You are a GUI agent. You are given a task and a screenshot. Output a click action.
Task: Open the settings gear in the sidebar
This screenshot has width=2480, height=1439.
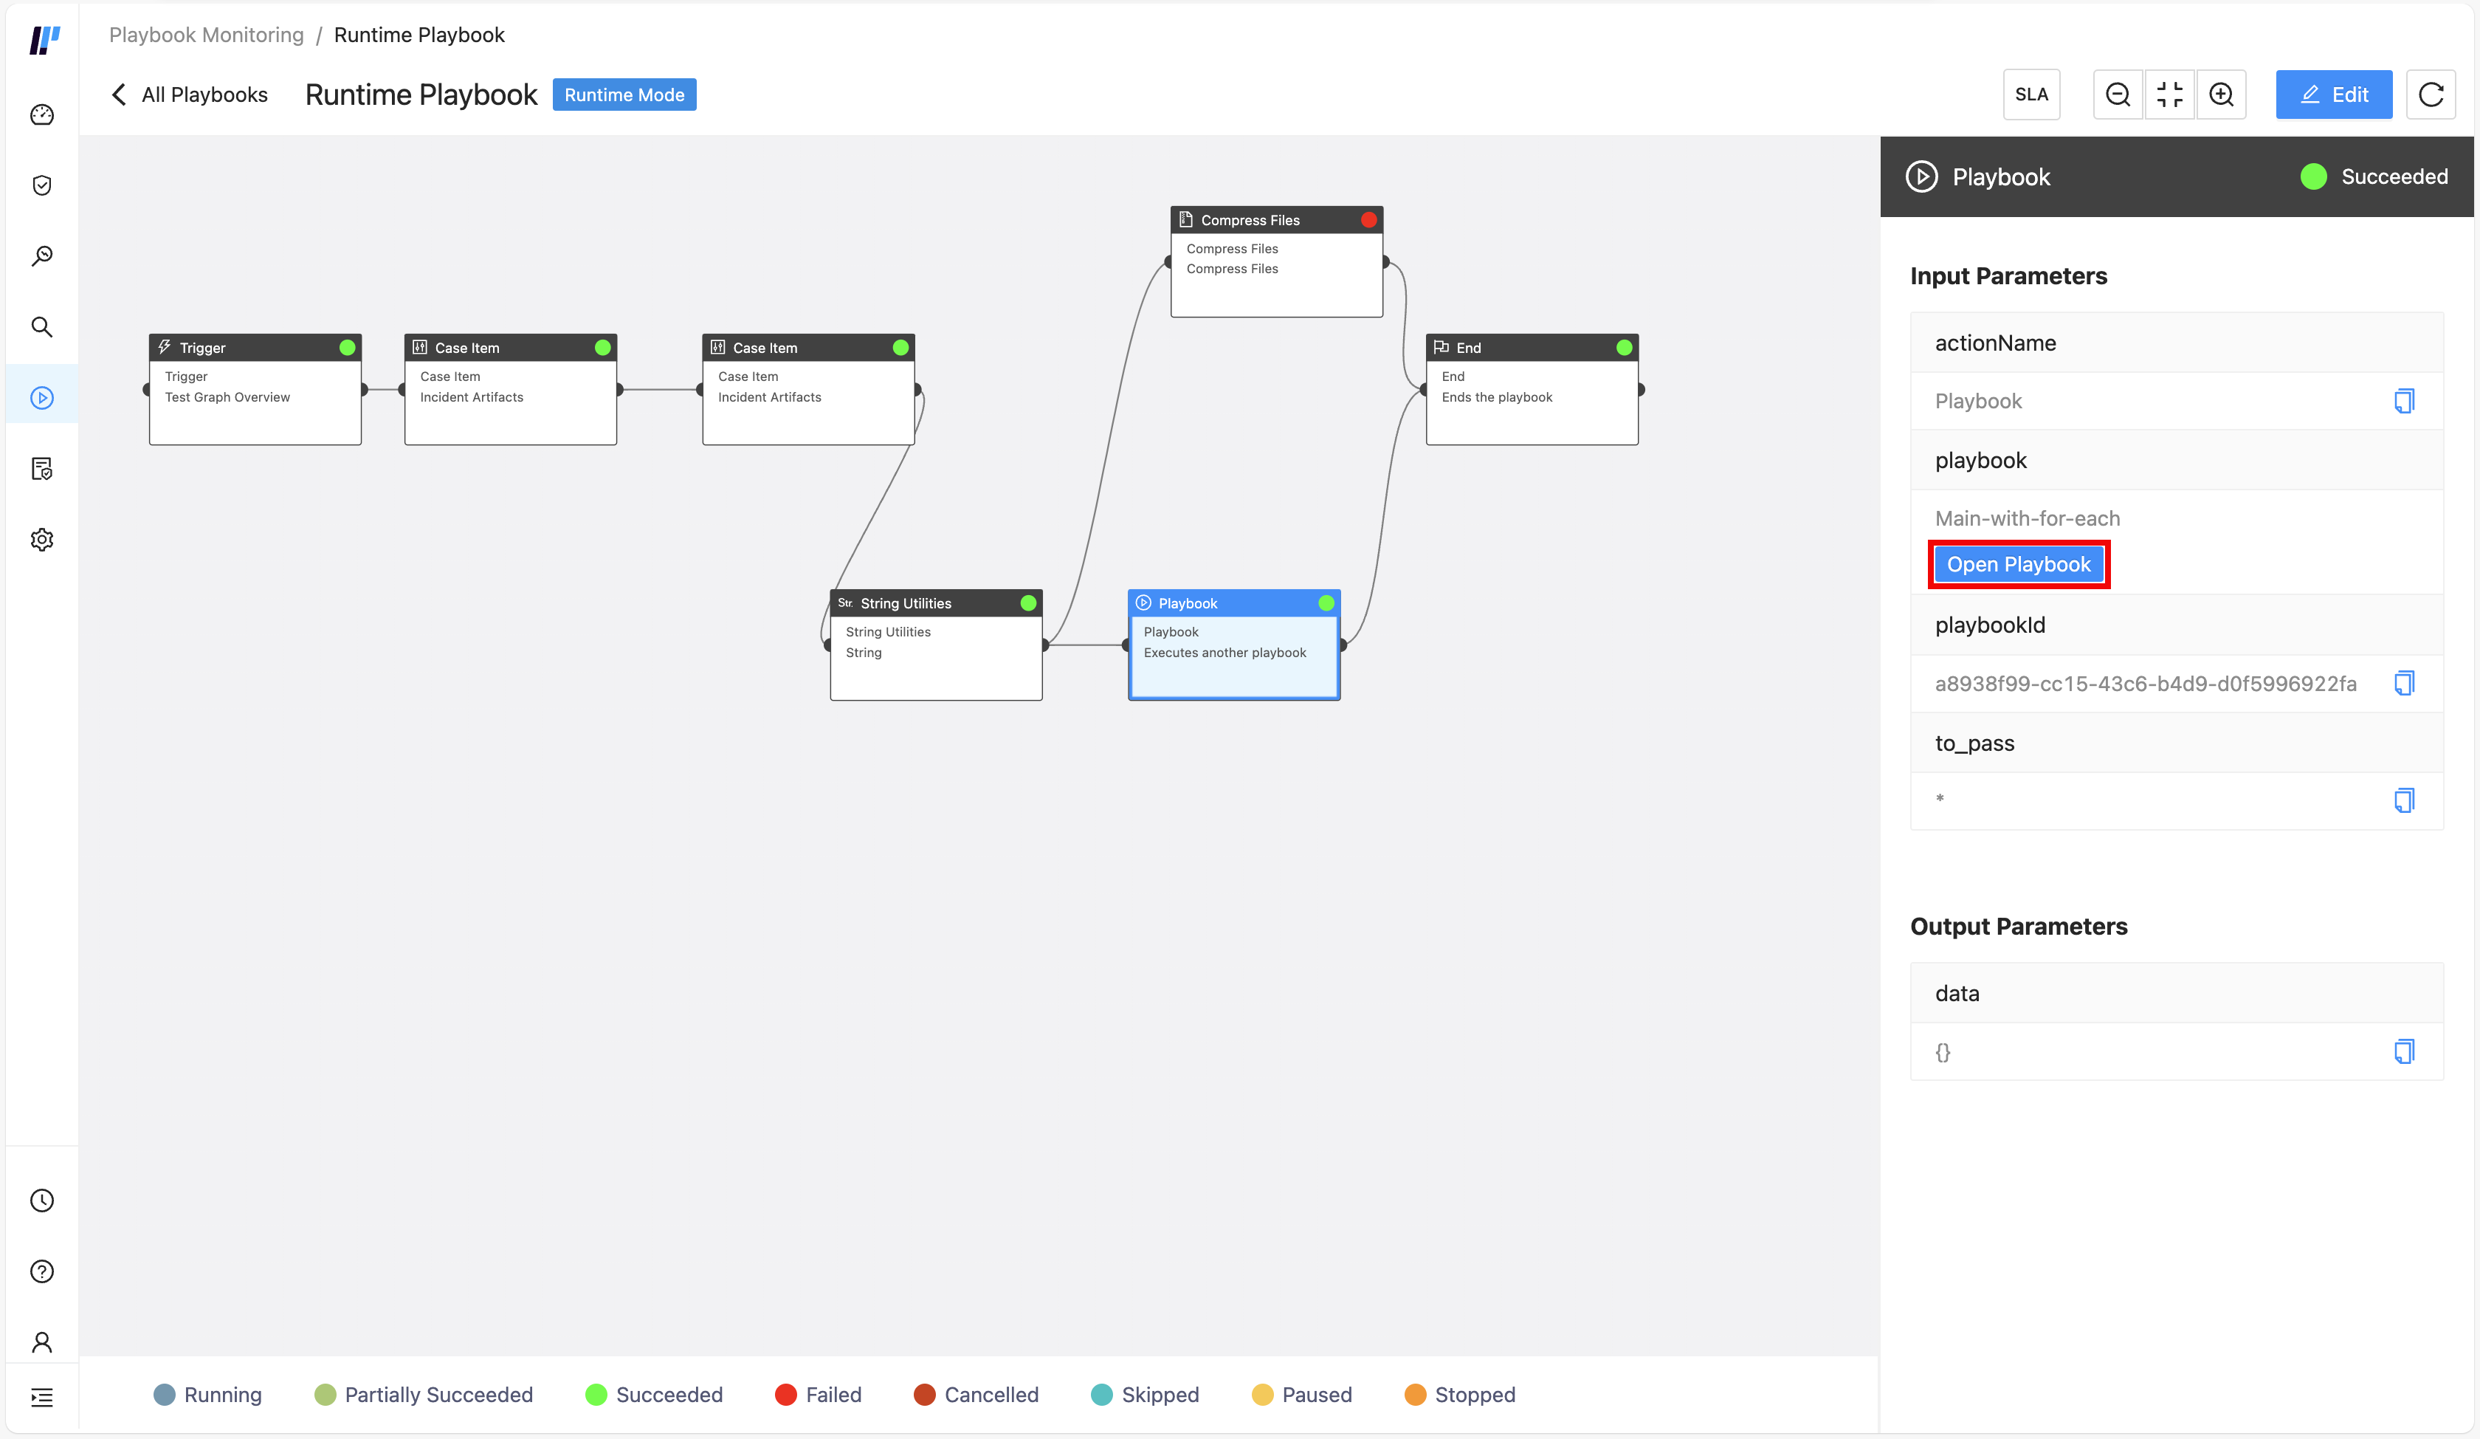41,538
